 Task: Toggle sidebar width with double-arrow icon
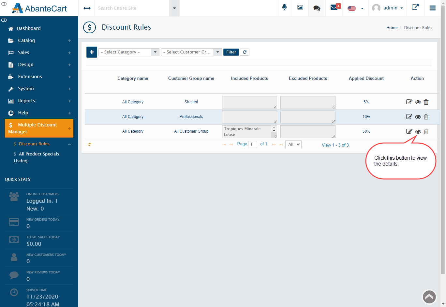(87, 8)
